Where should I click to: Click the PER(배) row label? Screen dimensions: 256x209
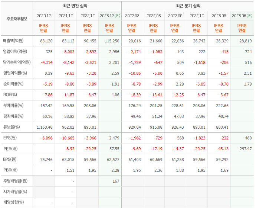click(10, 149)
